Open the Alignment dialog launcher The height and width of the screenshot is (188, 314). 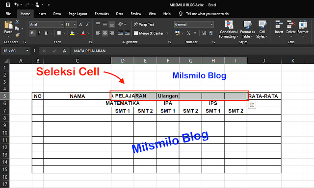[x=170, y=42]
